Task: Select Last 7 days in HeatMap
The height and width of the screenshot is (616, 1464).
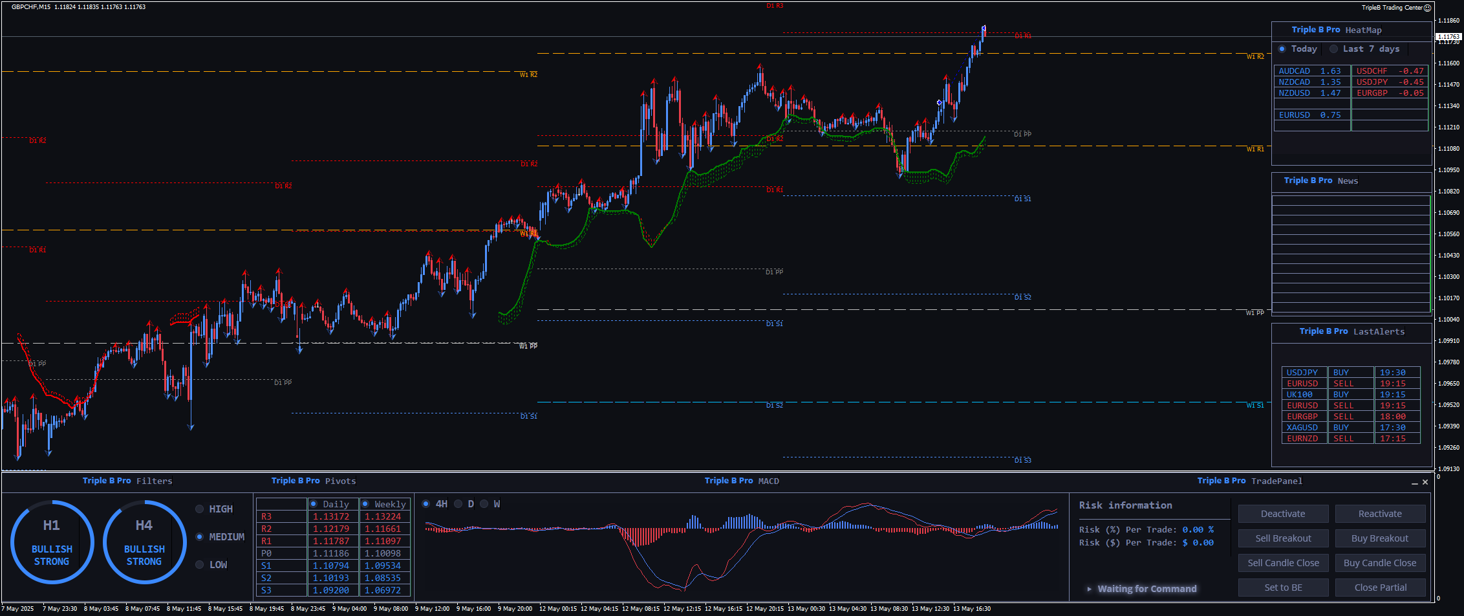Action: [1333, 49]
